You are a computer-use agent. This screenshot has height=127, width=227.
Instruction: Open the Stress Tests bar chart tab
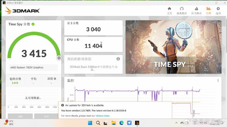[196, 9]
